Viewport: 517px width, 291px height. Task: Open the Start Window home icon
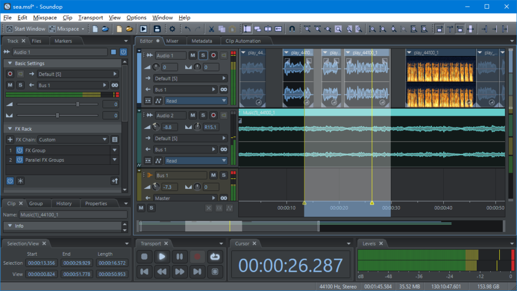point(9,29)
